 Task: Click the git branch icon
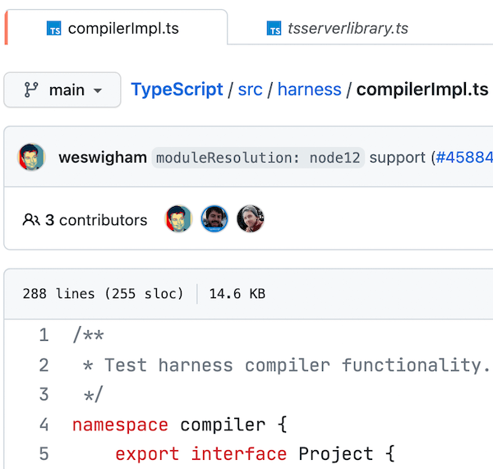pos(31,90)
